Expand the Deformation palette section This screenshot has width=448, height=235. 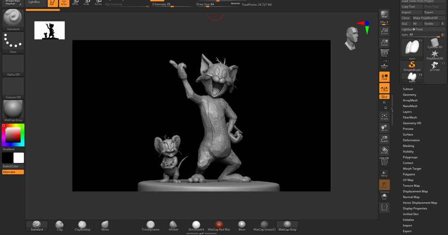click(411, 140)
